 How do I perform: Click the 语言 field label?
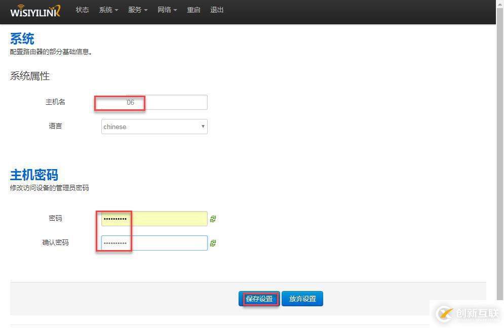(55, 126)
